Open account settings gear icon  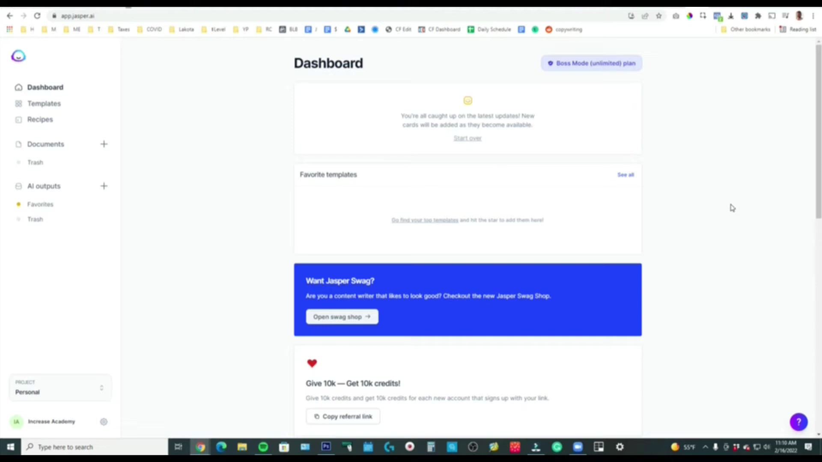pos(104,422)
